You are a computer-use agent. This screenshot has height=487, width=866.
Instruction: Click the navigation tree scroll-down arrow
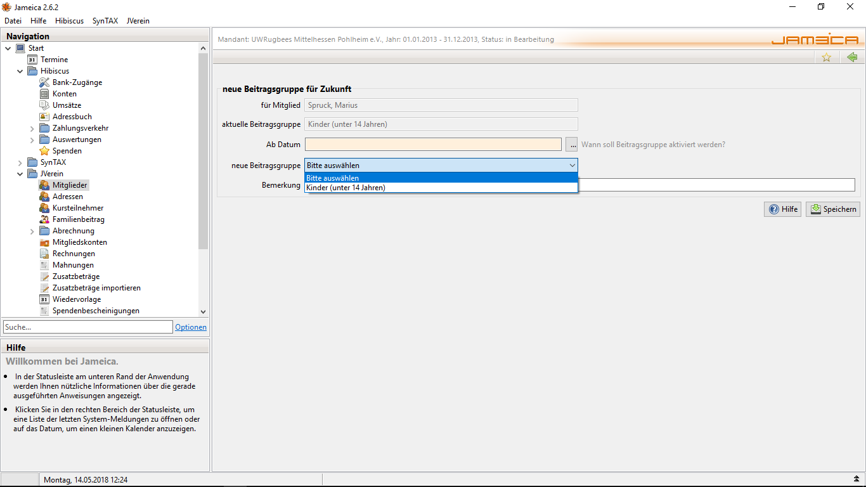(203, 311)
